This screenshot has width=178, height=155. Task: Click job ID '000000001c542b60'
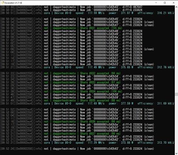coord(106,130)
